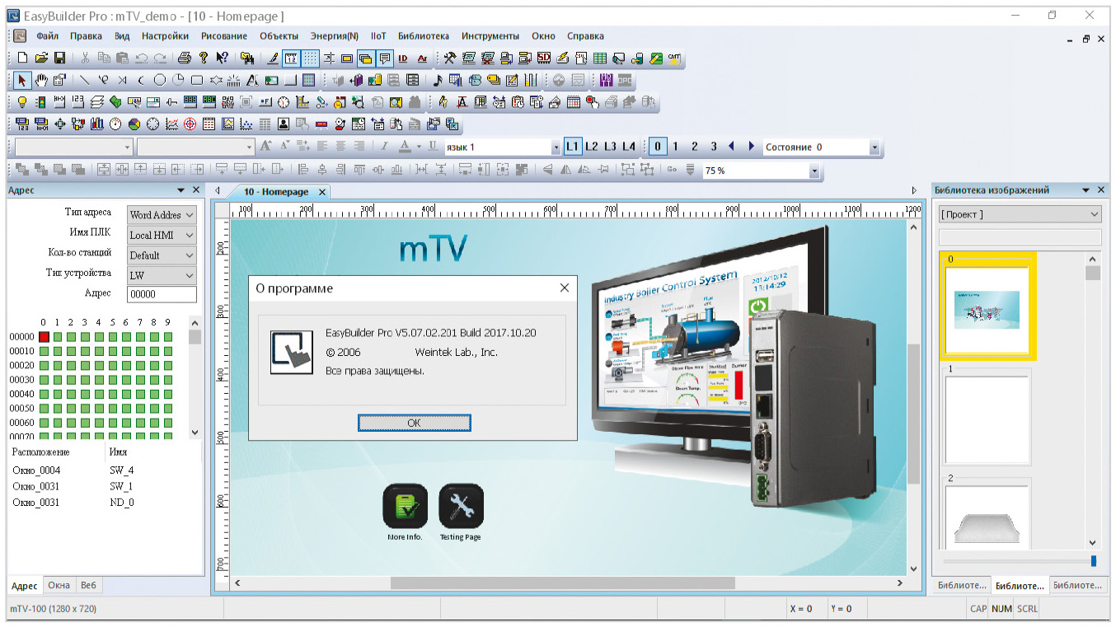Viewport: 1116px width, 627px height.
Task: Switch to the Окна tab
Action: point(59,586)
